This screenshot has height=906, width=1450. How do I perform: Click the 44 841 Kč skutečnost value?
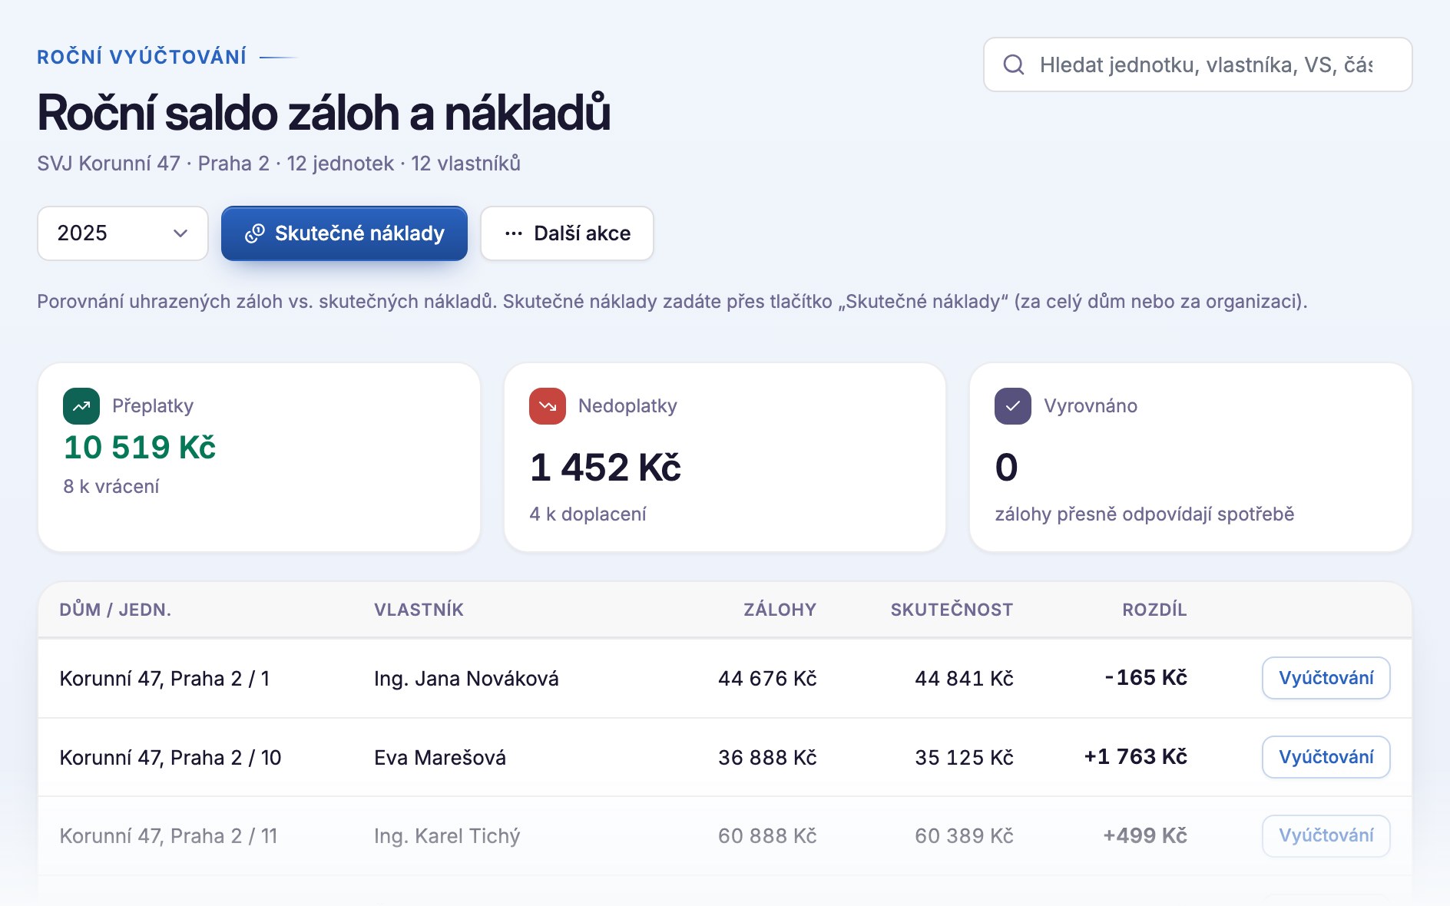[x=964, y=679]
